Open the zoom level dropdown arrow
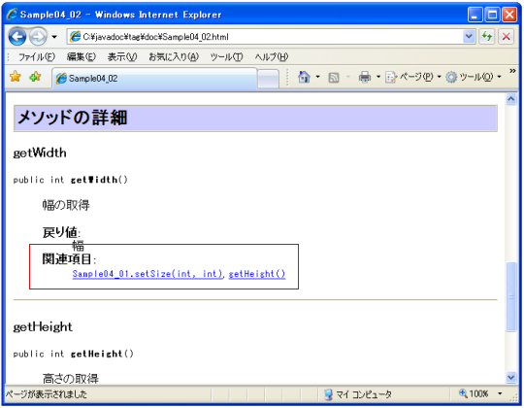This screenshot has height=408, width=524. (500, 394)
